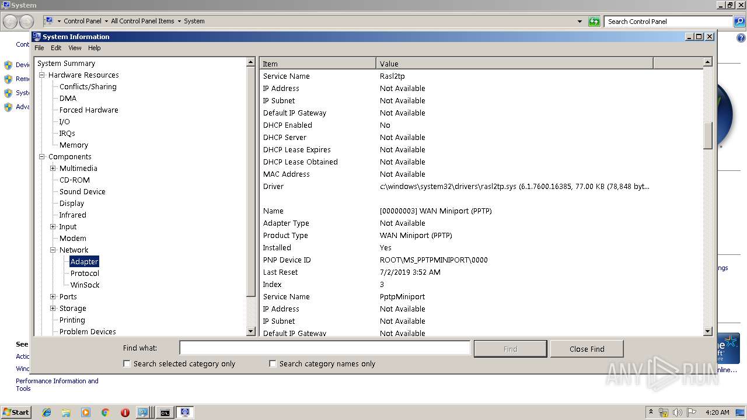The image size is (747, 420).
Task: Select Conflicts/Sharing tree item
Action: (x=88, y=86)
